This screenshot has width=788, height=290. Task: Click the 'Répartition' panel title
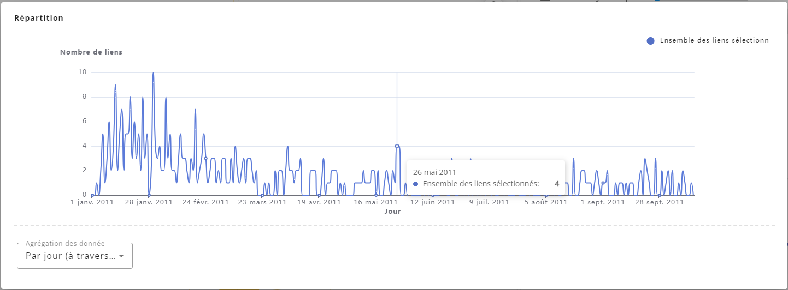click(x=39, y=18)
